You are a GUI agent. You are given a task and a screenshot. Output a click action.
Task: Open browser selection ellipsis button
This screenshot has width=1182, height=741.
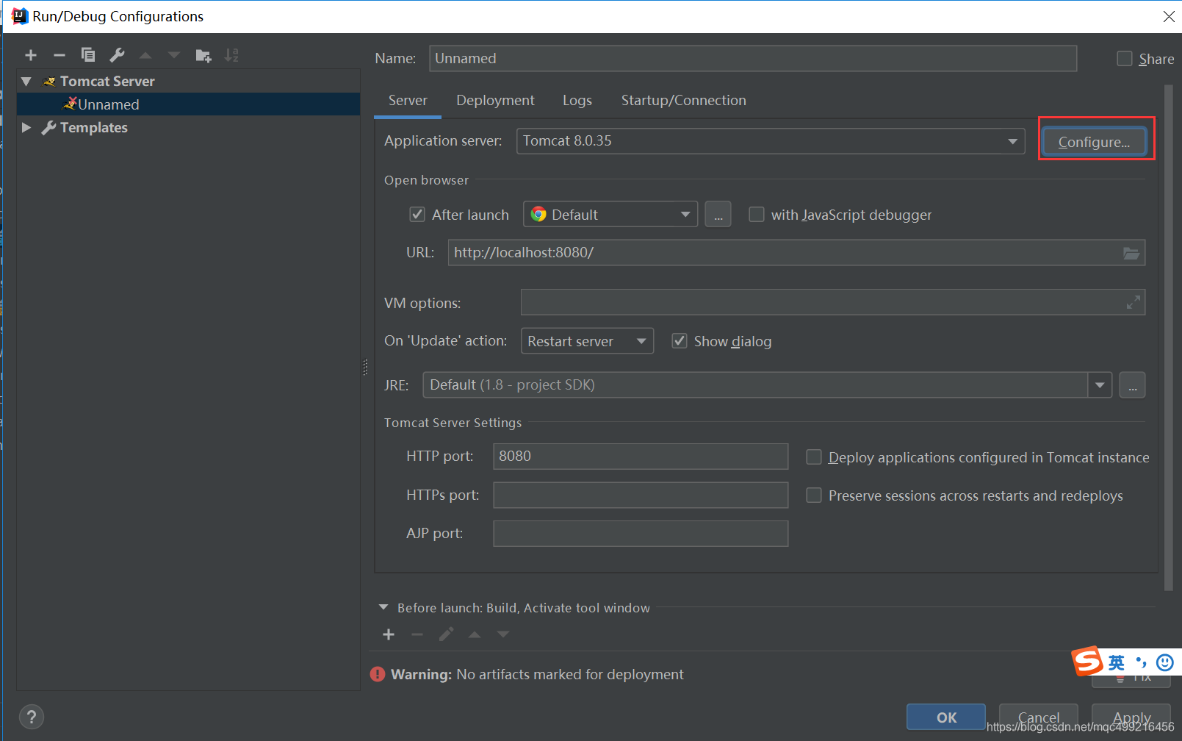click(x=718, y=215)
